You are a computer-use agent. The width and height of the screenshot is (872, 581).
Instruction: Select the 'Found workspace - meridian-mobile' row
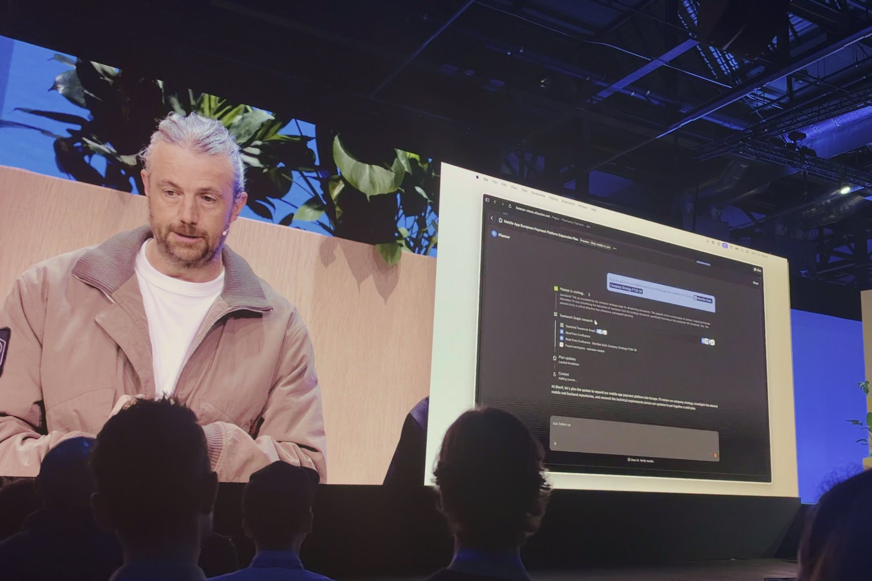click(582, 348)
